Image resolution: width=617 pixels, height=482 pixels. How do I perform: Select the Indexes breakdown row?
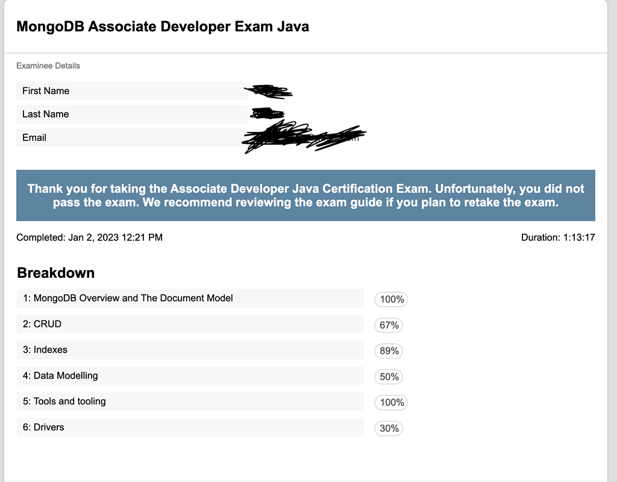click(190, 350)
